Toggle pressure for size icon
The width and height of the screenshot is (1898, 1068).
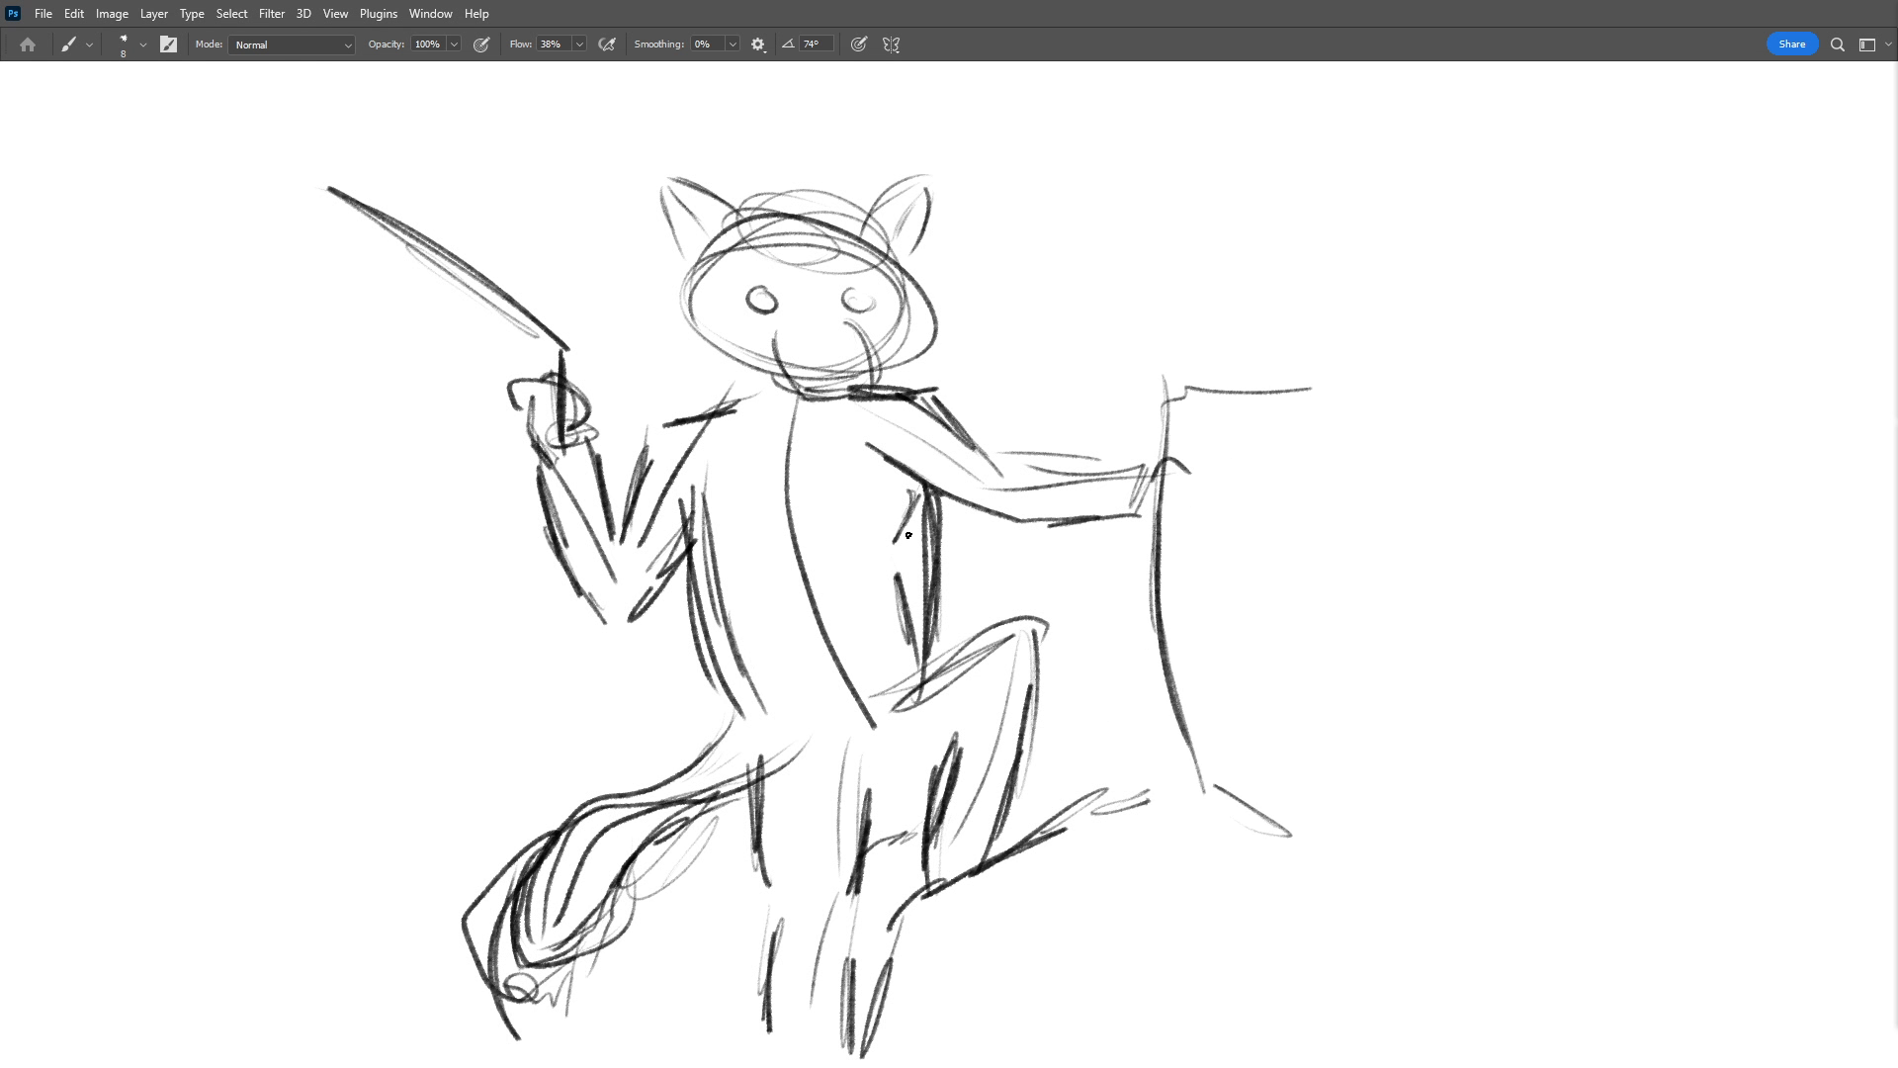tap(859, 44)
